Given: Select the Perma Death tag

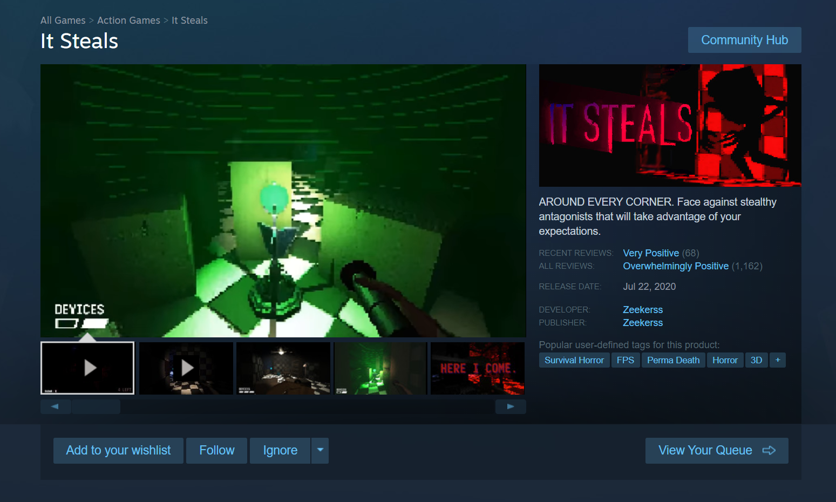Looking at the screenshot, I should pyautogui.click(x=674, y=360).
